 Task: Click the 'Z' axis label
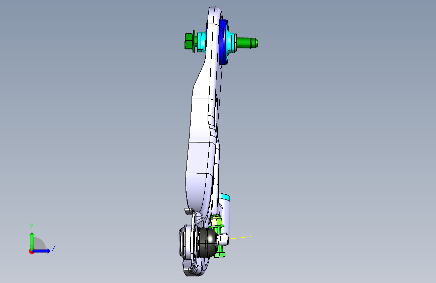(54, 248)
